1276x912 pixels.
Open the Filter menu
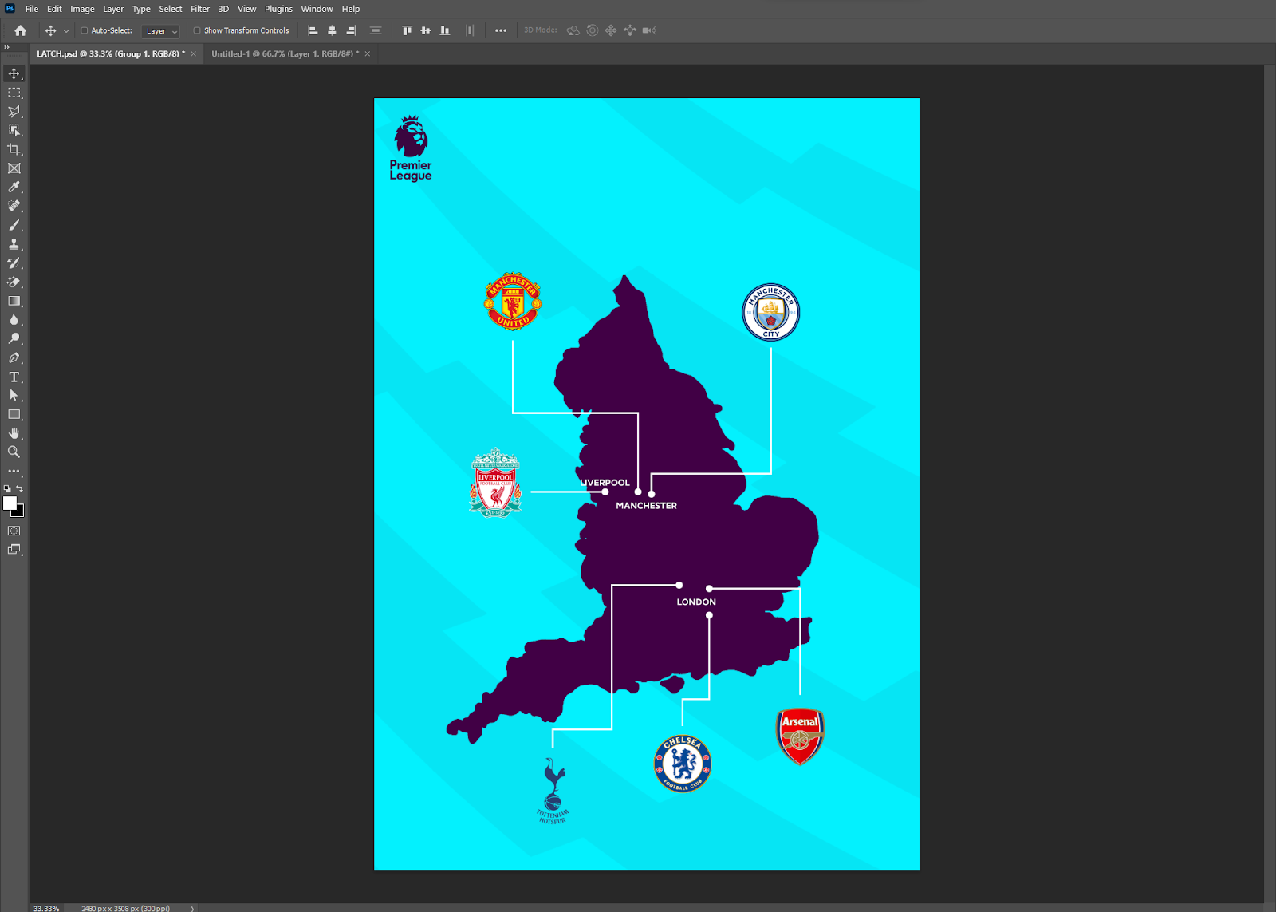(x=199, y=9)
